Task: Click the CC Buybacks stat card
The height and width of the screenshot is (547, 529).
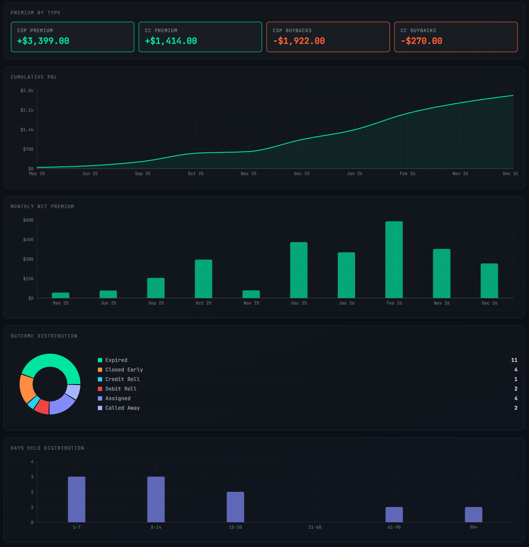Action: pos(456,36)
